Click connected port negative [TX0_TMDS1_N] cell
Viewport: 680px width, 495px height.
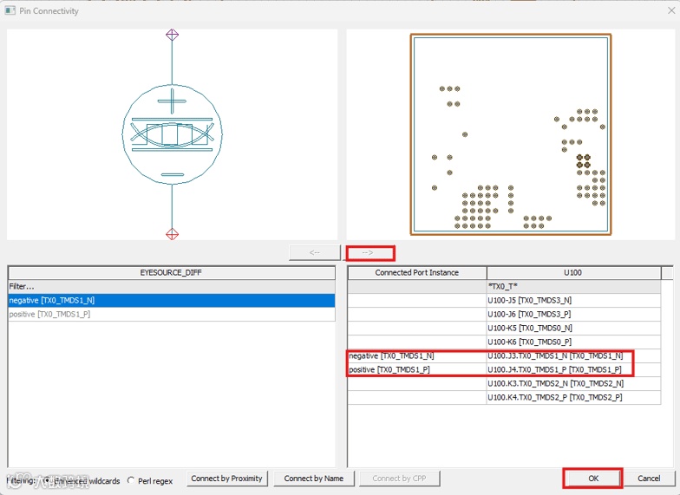416,355
